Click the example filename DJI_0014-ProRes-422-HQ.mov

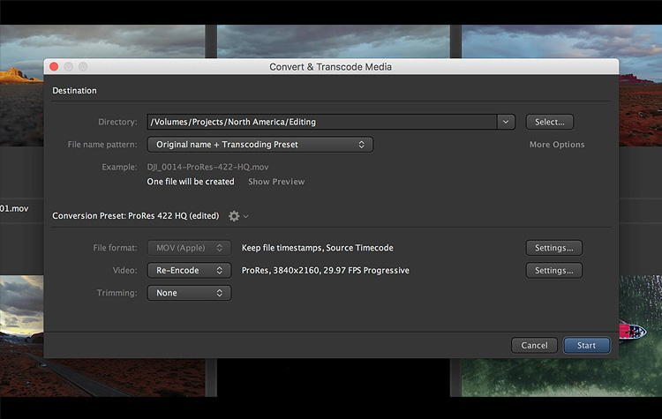[x=207, y=167]
